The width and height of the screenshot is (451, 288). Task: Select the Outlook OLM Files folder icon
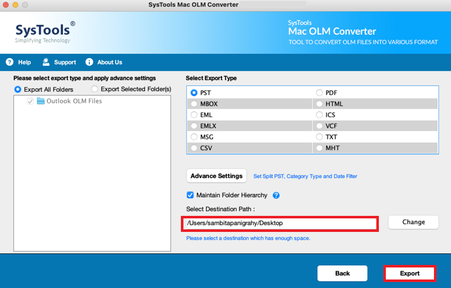point(41,101)
